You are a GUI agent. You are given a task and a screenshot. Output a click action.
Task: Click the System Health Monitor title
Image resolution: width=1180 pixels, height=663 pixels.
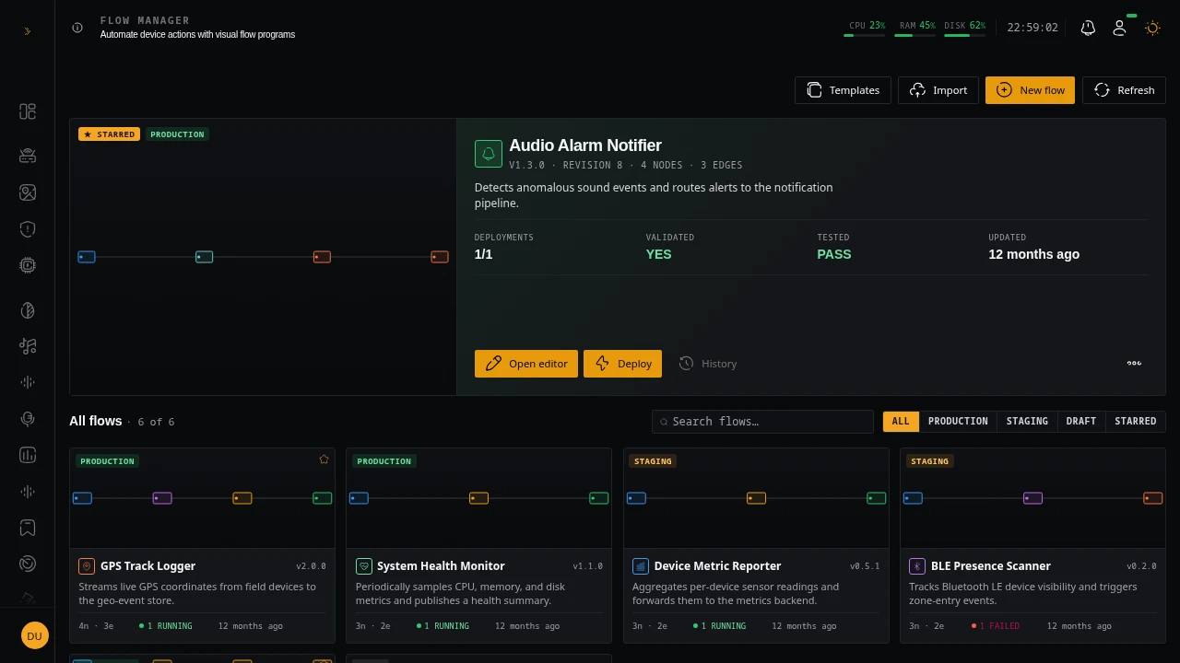click(x=441, y=566)
